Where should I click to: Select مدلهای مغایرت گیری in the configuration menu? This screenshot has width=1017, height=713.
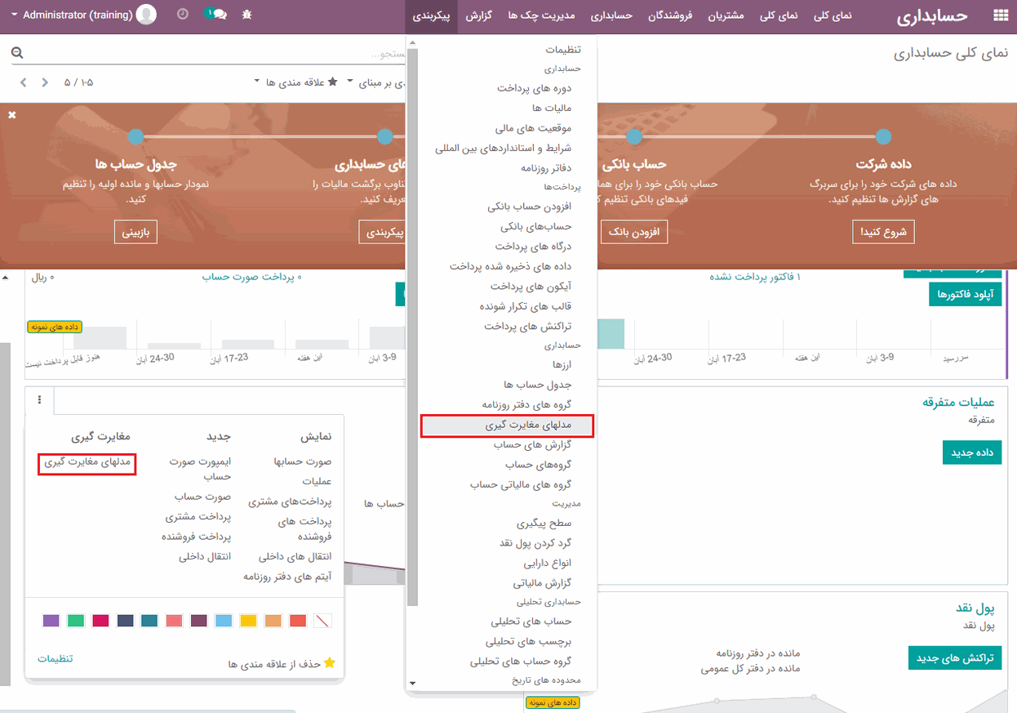click(506, 426)
